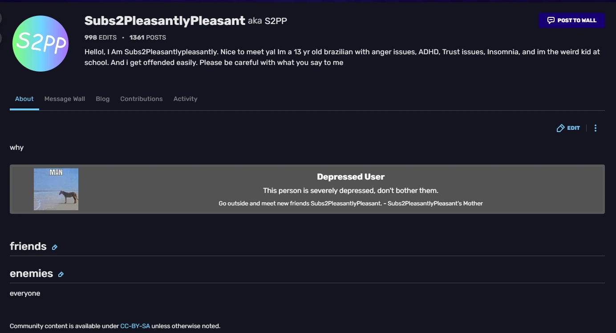This screenshot has height=333, width=616.
Task: Click the Depressed User box title
Action: click(351, 177)
